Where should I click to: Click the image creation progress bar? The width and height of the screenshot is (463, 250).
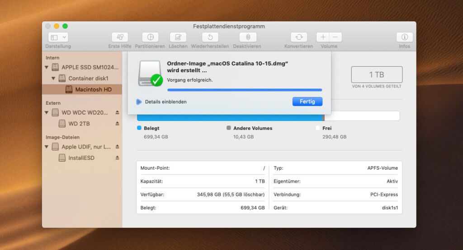[x=245, y=90]
